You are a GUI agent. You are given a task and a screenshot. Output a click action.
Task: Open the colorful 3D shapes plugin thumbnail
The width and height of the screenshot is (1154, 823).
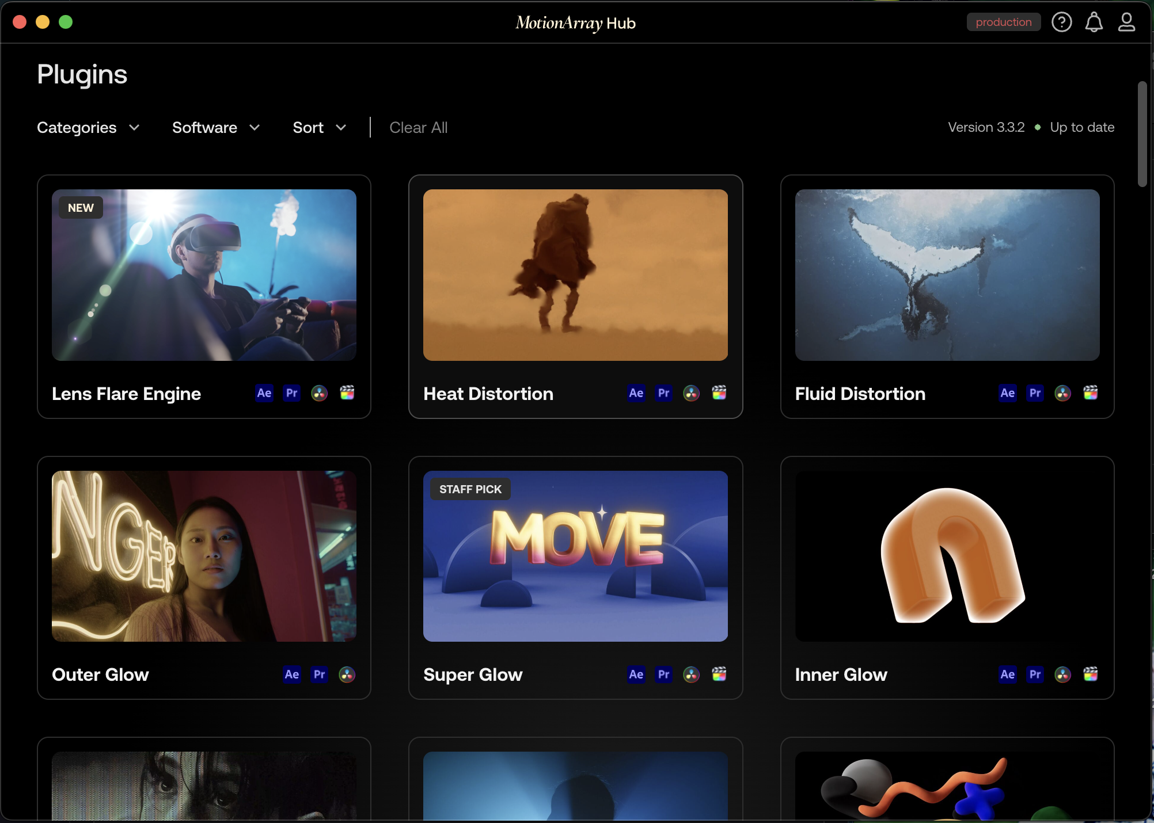tap(947, 786)
